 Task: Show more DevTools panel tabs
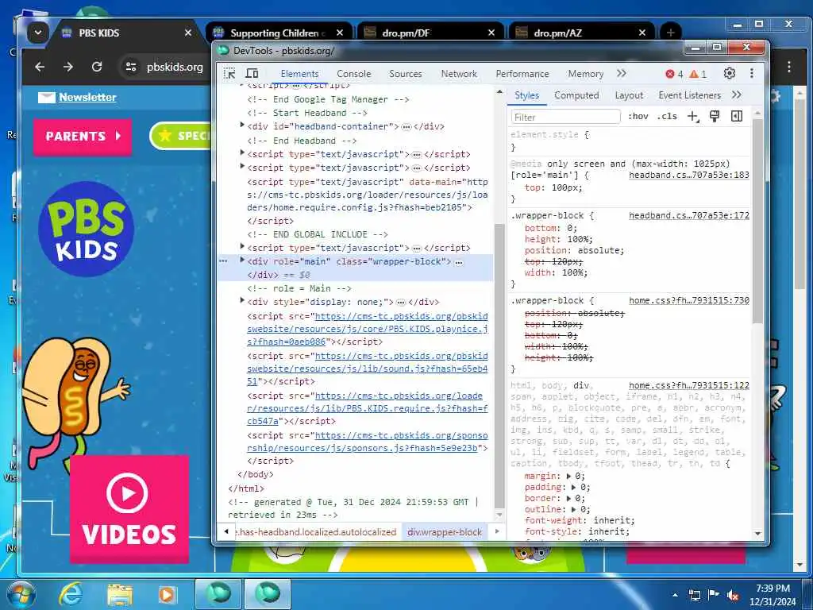point(622,74)
